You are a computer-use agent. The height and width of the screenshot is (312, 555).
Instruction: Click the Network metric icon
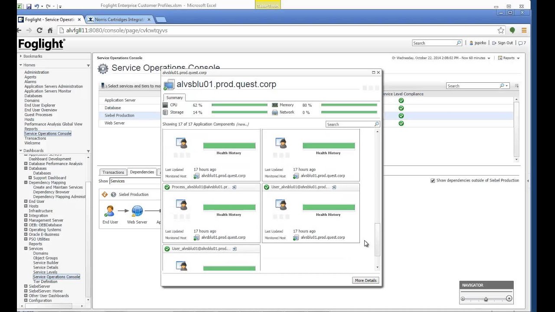pos(275,112)
